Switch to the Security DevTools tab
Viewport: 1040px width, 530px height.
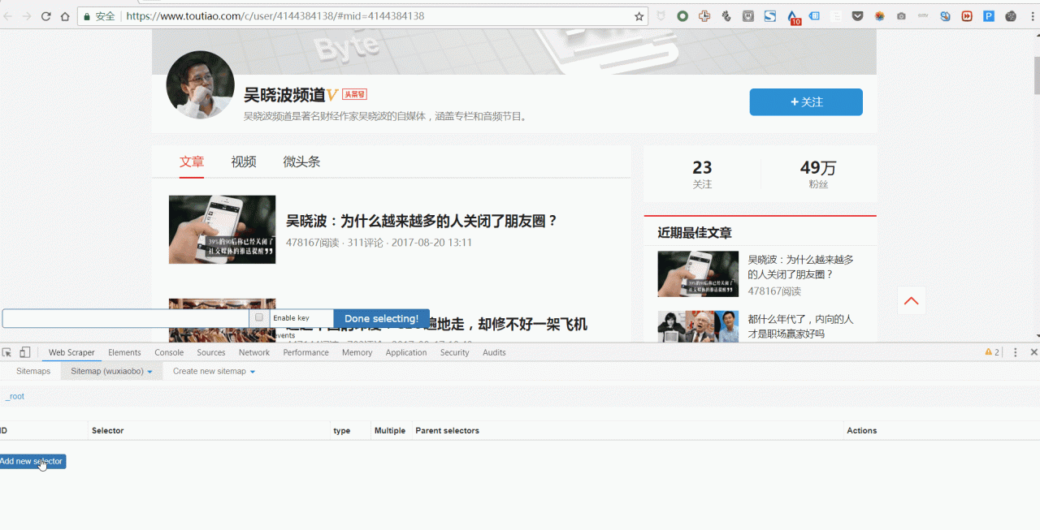pyautogui.click(x=454, y=352)
